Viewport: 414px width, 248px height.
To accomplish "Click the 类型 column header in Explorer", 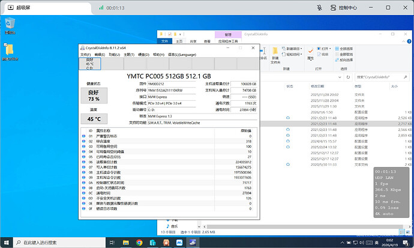I will [358, 86].
